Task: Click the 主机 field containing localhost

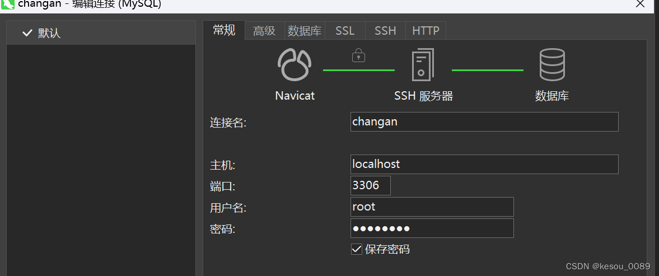Action: click(484, 164)
